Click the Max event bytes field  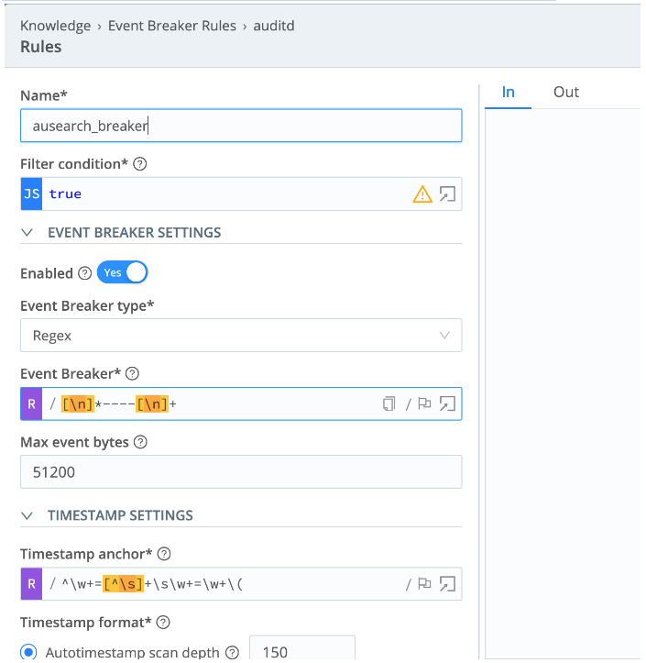tap(241, 472)
